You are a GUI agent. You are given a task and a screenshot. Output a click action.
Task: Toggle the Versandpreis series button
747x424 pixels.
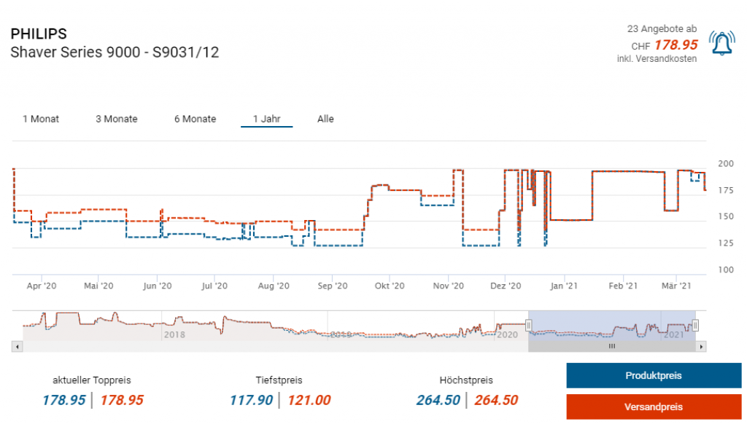point(654,407)
